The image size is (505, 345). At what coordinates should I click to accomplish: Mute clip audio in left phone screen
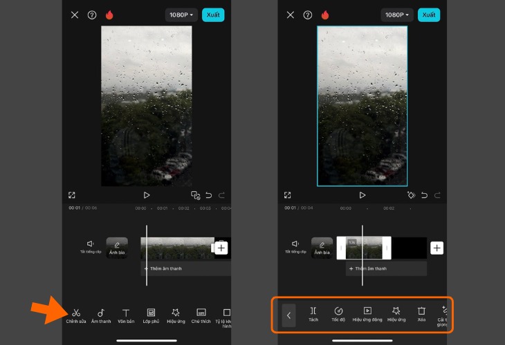[x=90, y=246]
